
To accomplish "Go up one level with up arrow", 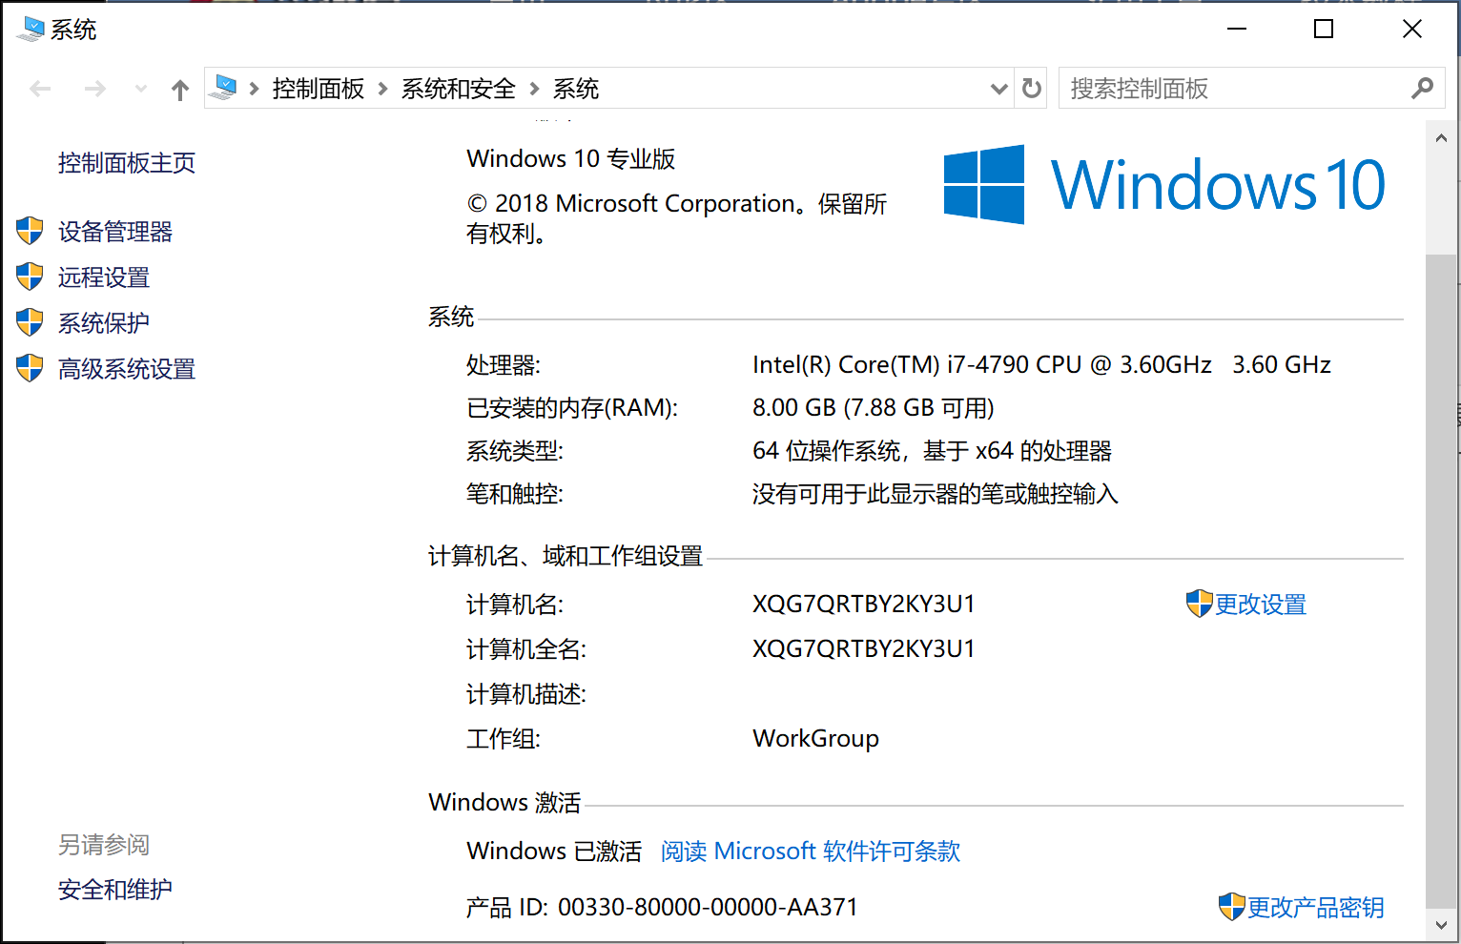I will (x=180, y=90).
